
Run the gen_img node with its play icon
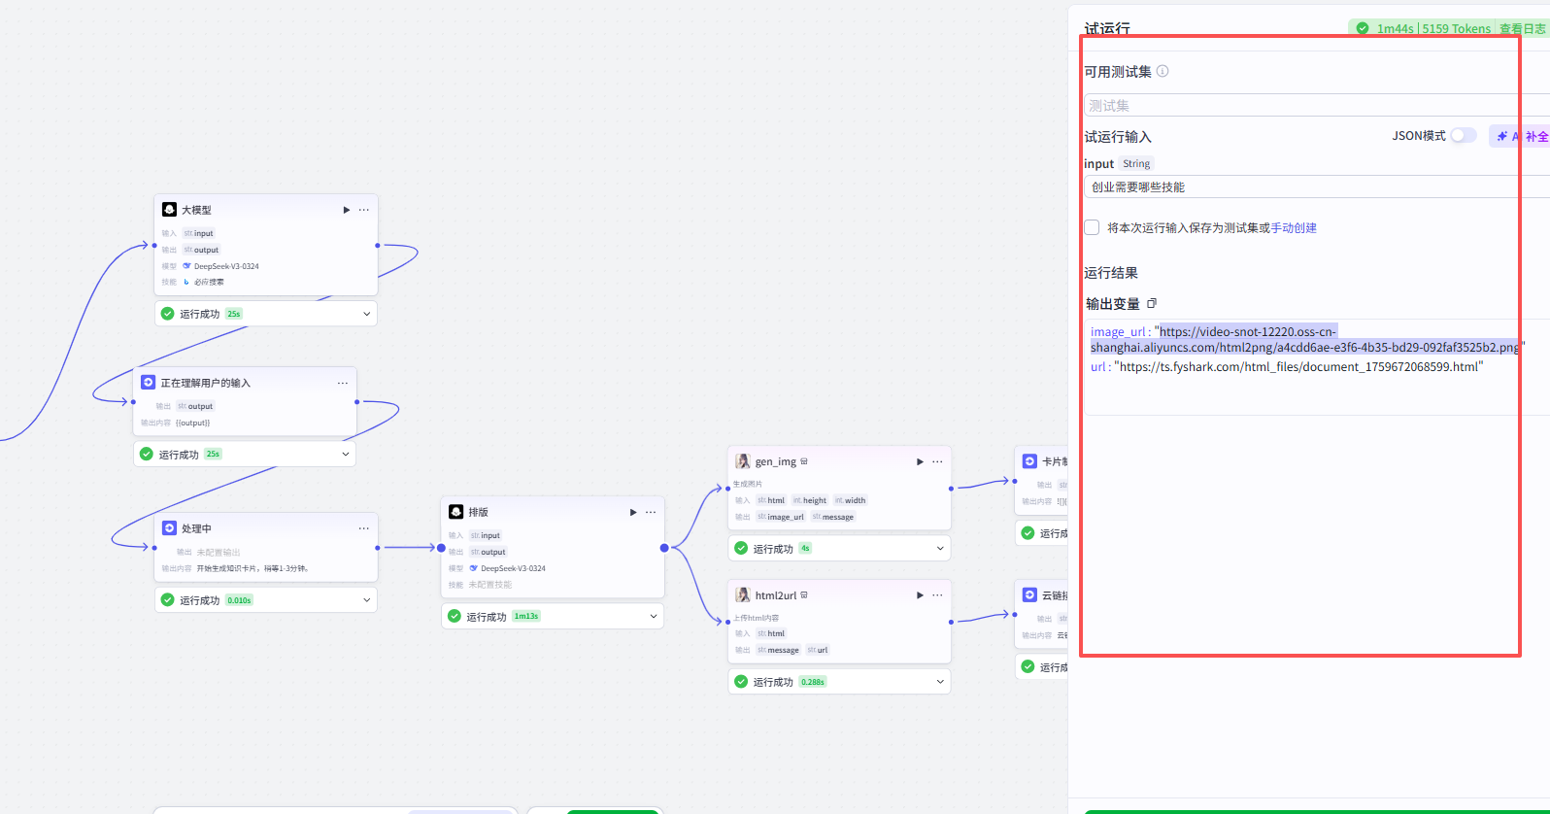click(920, 461)
